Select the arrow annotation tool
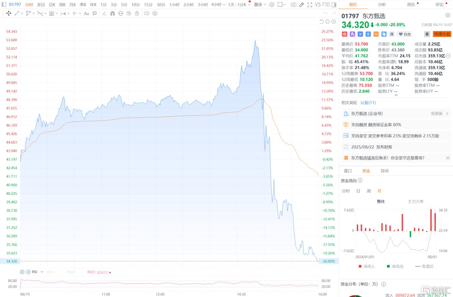Image resolution: width=453 pixels, height=297 pixels. [75, 13]
